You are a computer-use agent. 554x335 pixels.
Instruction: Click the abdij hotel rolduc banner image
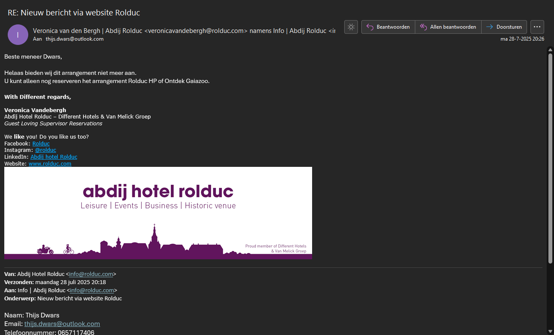[158, 213]
